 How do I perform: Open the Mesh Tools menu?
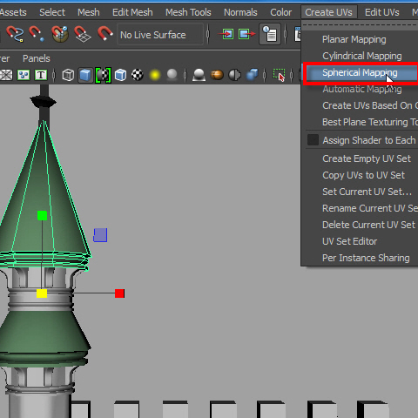click(188, 12)
